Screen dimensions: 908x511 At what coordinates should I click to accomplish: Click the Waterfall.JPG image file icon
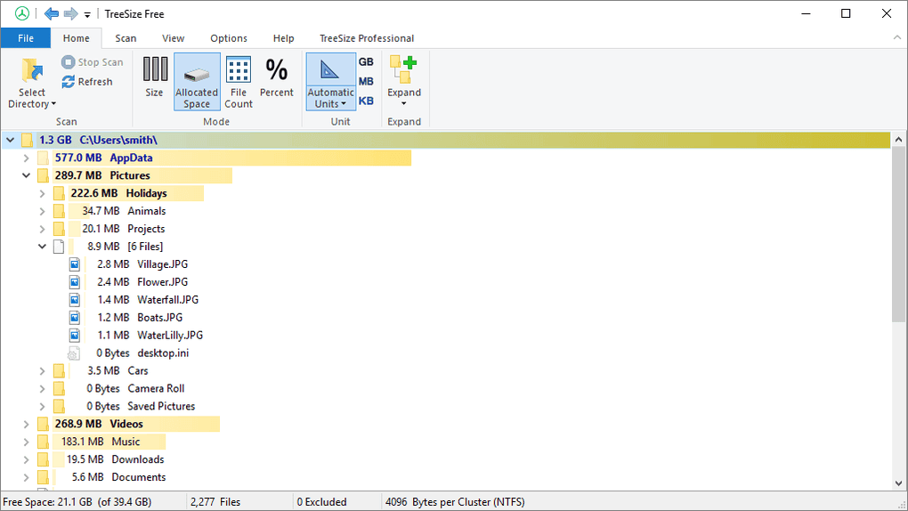(x=75, y=300)
